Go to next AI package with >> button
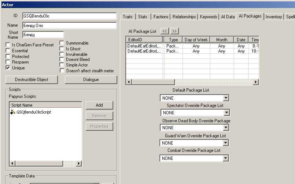Screen dimensions: 295x184 (x=174, y=31)
